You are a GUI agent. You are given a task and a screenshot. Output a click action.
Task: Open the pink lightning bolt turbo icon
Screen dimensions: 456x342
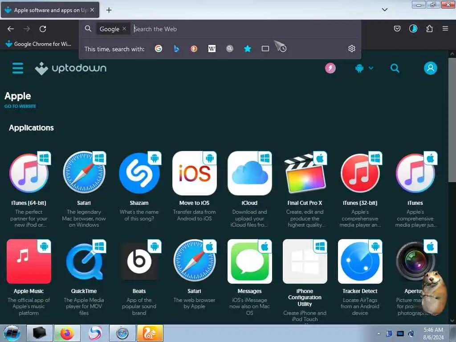[330, 68]
